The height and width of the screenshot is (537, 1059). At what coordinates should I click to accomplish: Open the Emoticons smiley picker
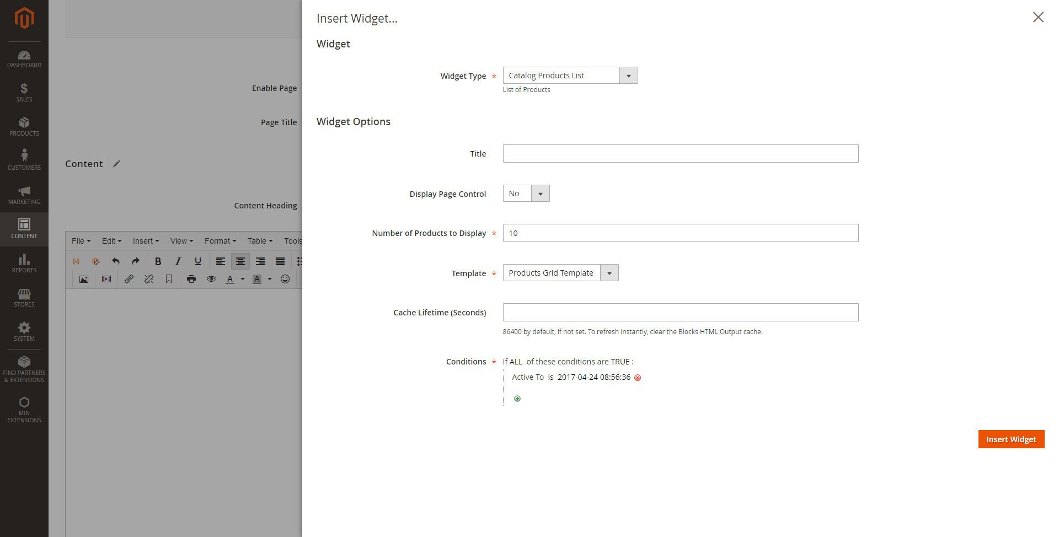tap(285, 279)
